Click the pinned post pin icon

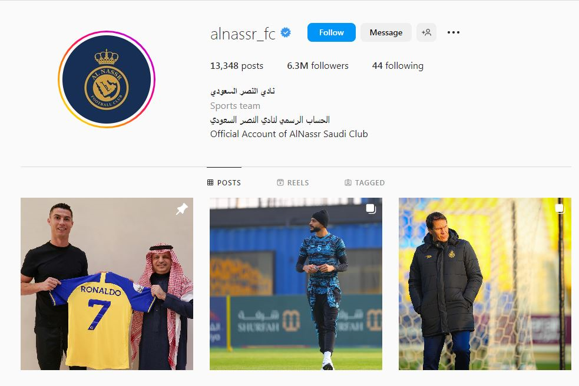tap(181, 209)
